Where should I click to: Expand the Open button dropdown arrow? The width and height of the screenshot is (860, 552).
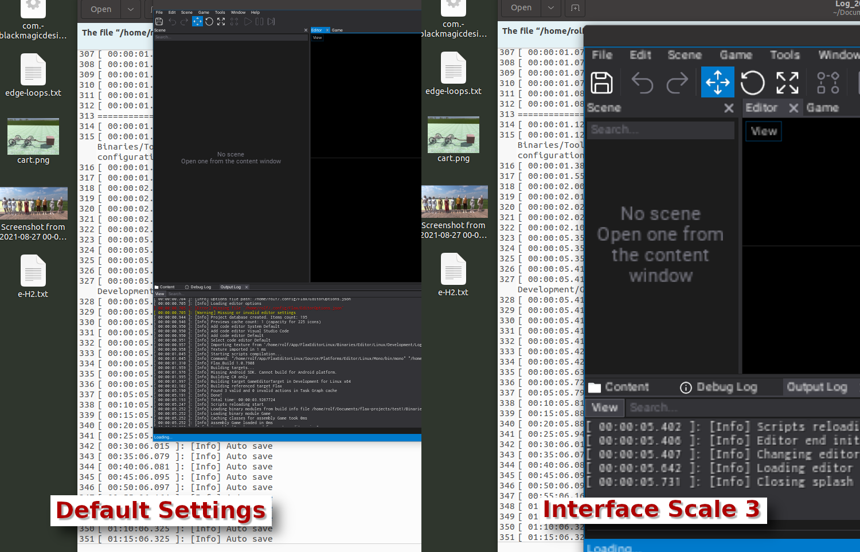[x=130, y=9]
